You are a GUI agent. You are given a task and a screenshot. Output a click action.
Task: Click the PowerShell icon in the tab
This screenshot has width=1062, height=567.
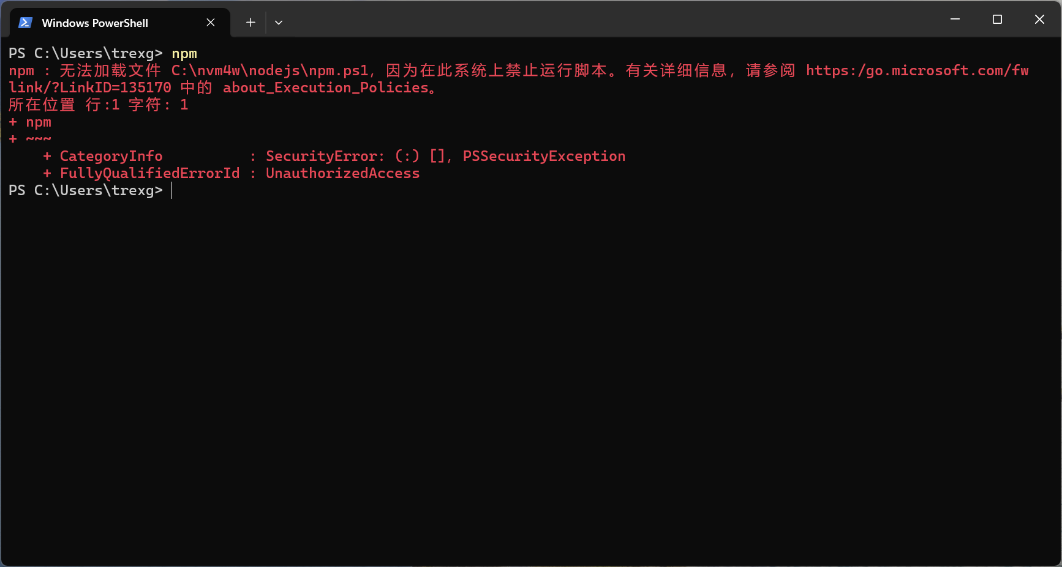[x=25, y=23]
